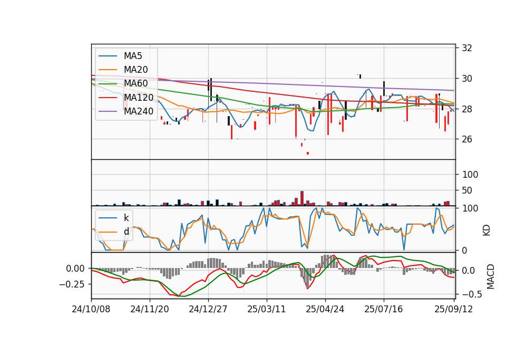This screenshot has width=506, height=364.
Task: Click the 25/07/16 date axis label
Action: pos(383,309)
